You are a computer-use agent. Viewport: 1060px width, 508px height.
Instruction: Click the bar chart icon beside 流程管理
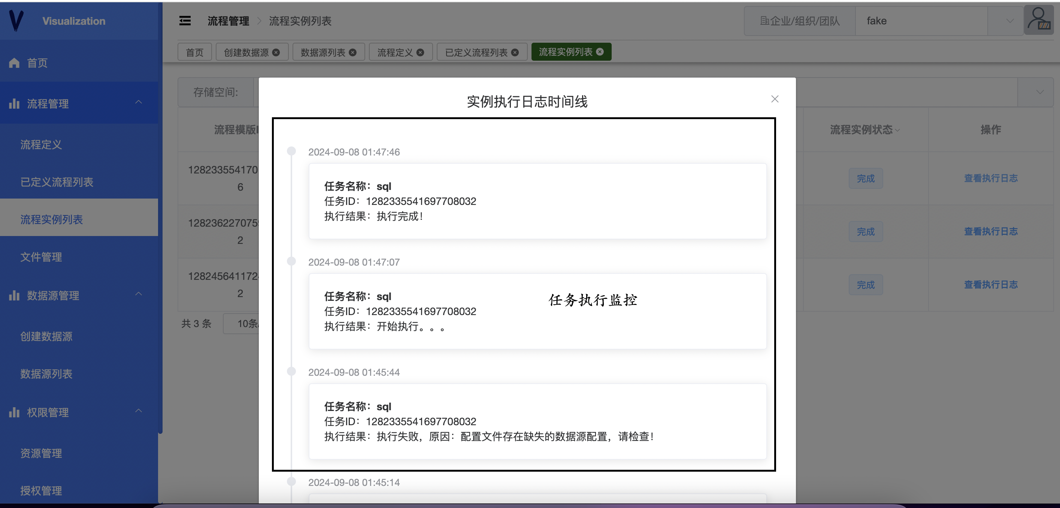point(14,103)
